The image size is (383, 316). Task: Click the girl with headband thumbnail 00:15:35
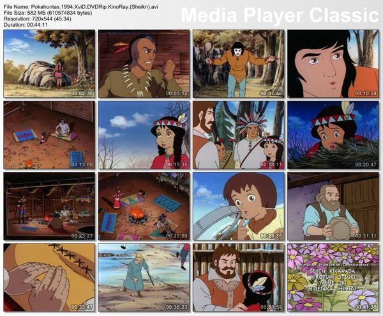[144, 135]
